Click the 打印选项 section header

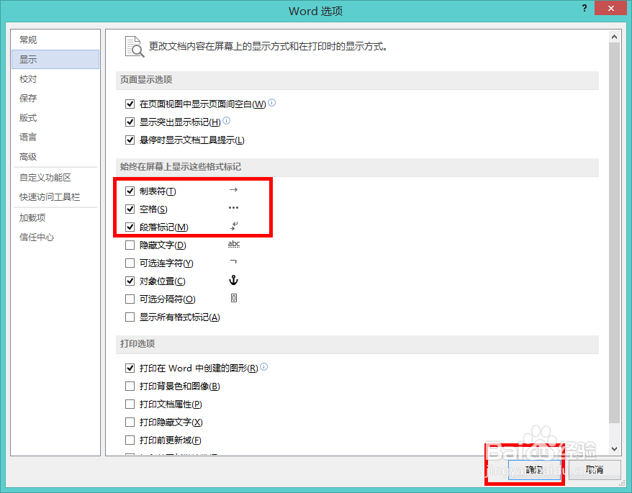tap(357, 344)
